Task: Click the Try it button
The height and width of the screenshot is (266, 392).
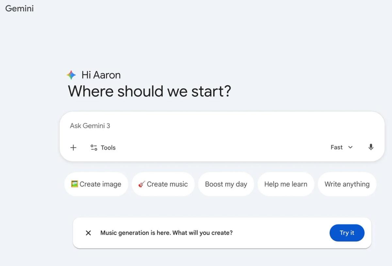Action: [x=347, y=233]
